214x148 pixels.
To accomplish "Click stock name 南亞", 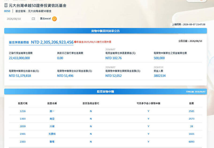I will tap(52, 119).
